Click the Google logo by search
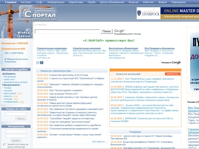199x149 pixels. point(119,31)
